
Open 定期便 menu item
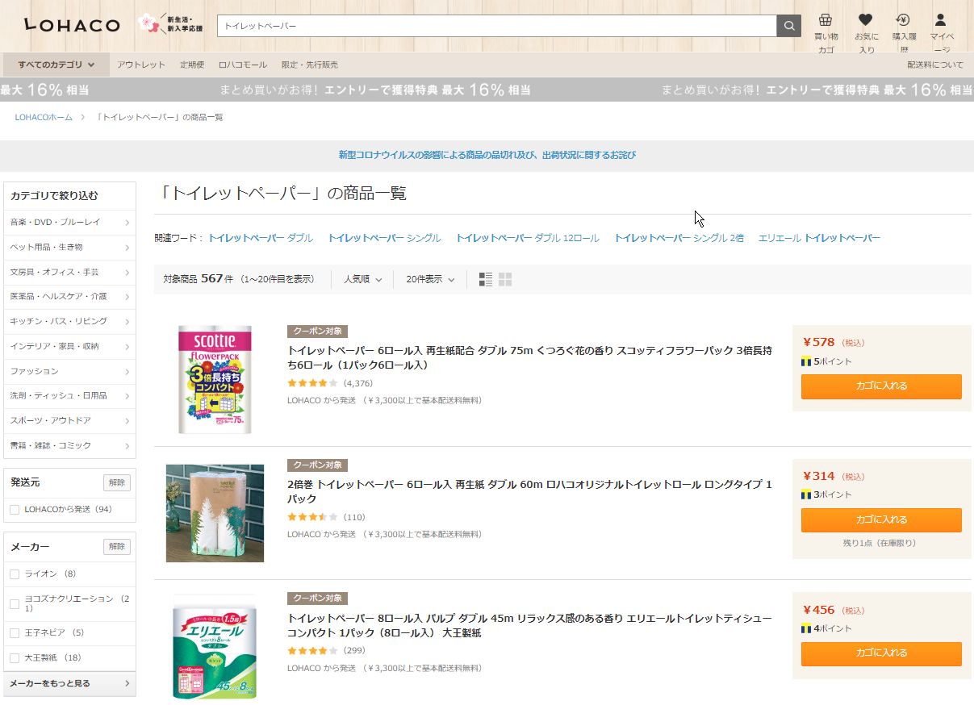click(x=191, y=65)
